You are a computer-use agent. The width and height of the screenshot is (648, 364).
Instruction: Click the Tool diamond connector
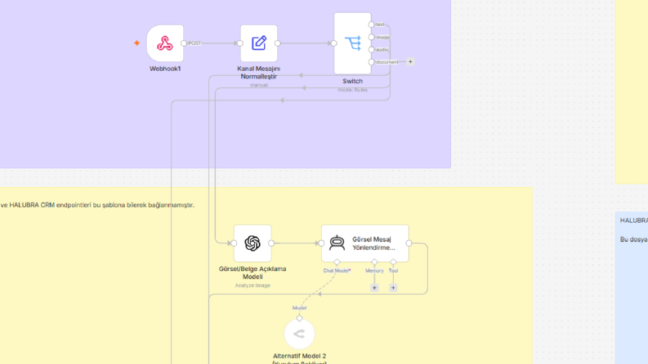point(393,262)
